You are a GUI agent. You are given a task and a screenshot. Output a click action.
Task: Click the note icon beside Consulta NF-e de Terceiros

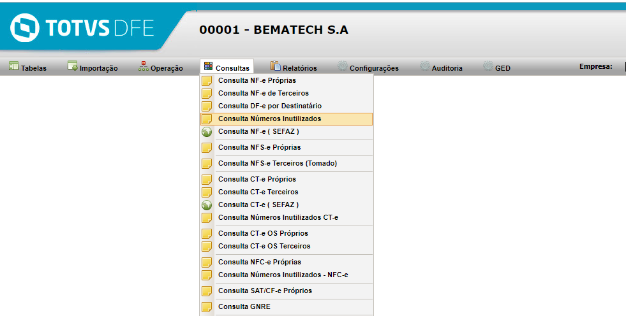tap(207, 93)
